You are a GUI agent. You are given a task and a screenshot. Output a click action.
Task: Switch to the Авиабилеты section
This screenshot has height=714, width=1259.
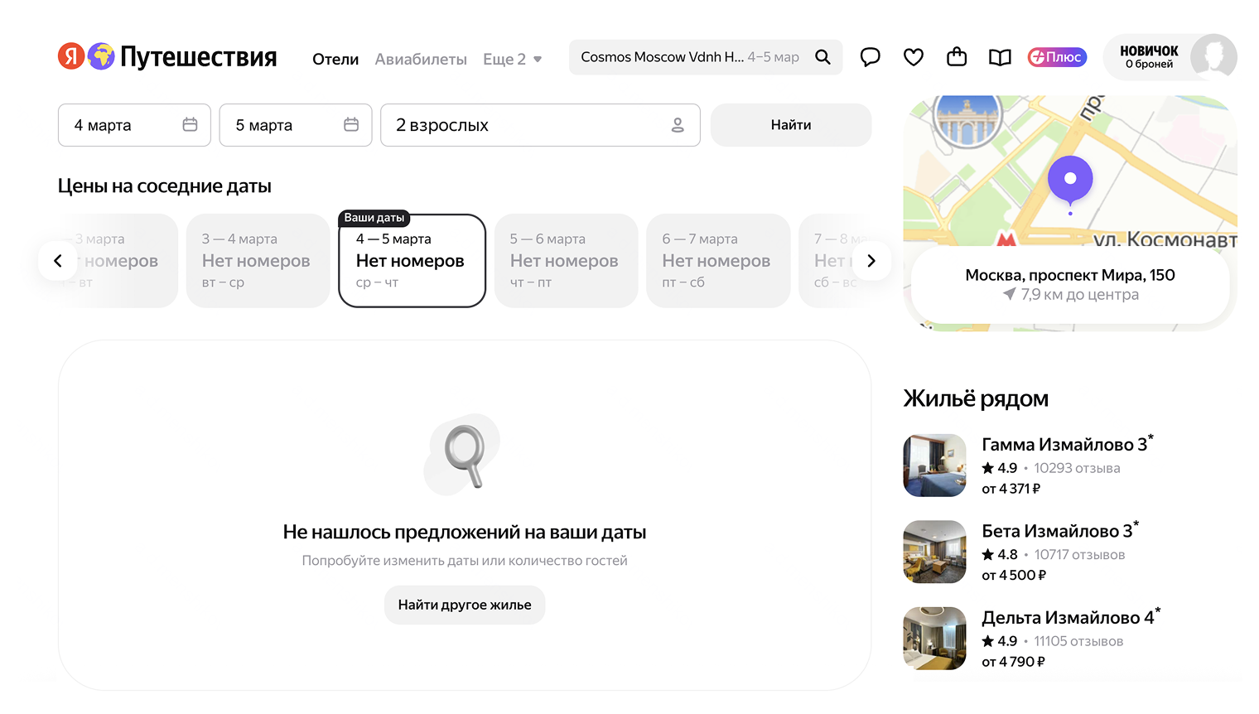420,59
